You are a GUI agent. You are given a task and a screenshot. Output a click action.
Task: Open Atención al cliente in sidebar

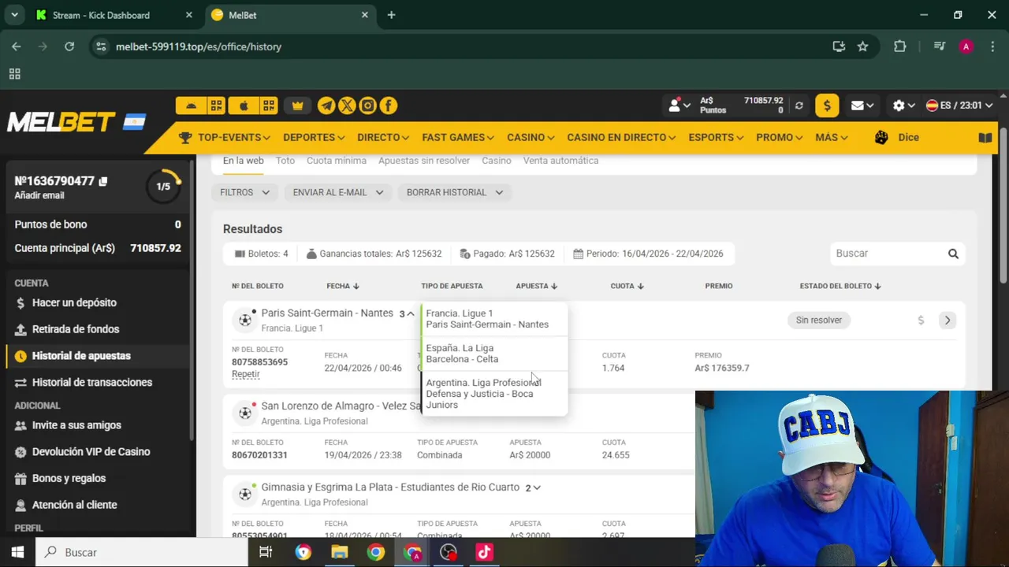(74, 505)
